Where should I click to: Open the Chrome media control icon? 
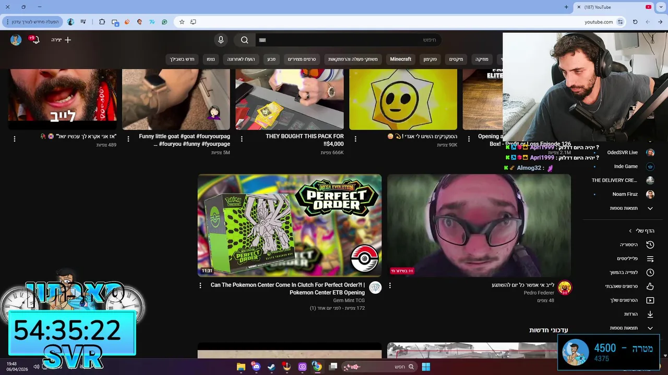(83, 22)
